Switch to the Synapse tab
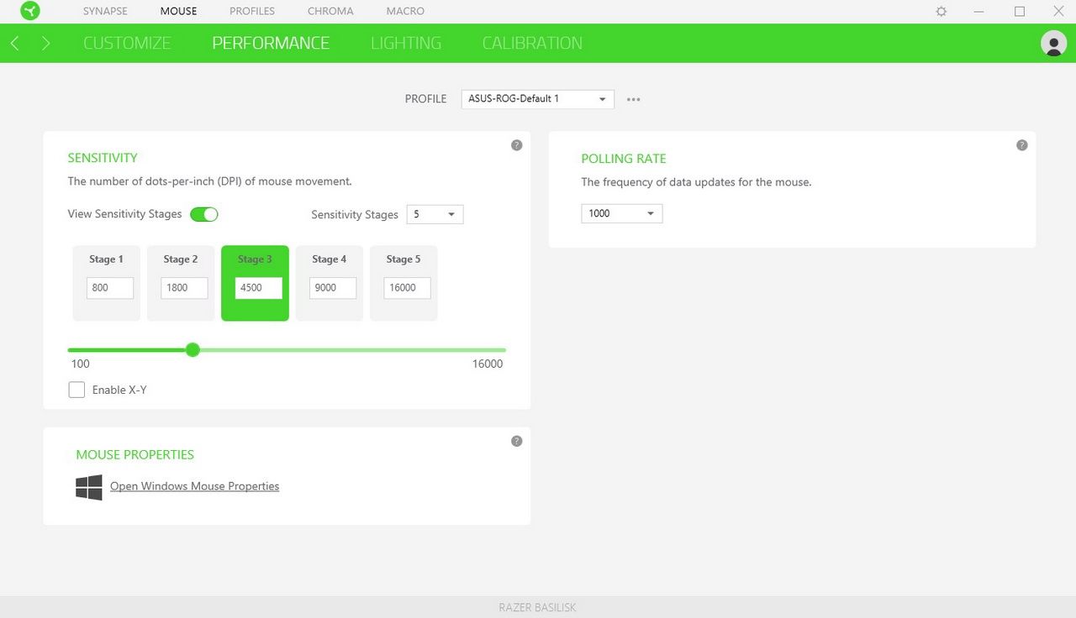The width and height of the screenshot is (1076, 618). pyautogui.click(x=105, y=11)
